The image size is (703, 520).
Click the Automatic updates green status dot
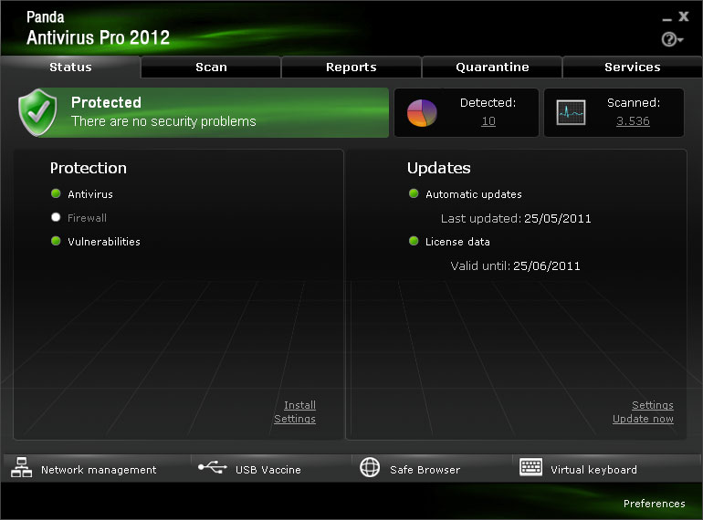(414, 193)
